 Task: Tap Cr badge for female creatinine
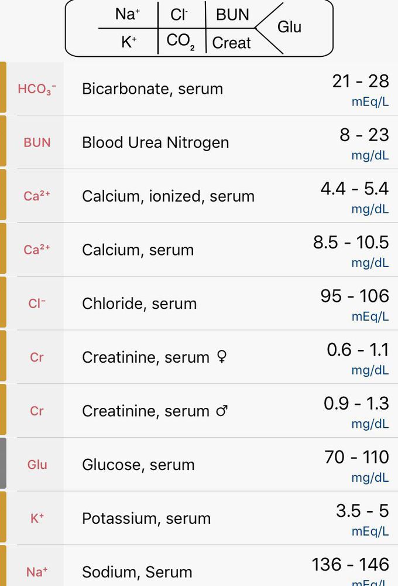tap(36, 357)
